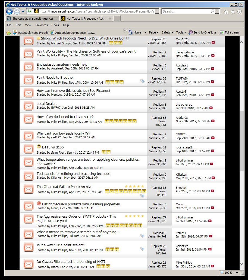The image size is (248, 280).
Task: Open 'Enthusiastic amateur needs help' thread
Action: pyautogui.click(x=62, y=65)
